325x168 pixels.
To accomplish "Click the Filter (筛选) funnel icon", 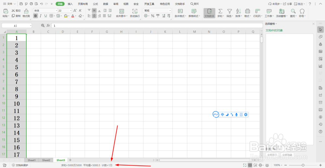I will 229,11.
